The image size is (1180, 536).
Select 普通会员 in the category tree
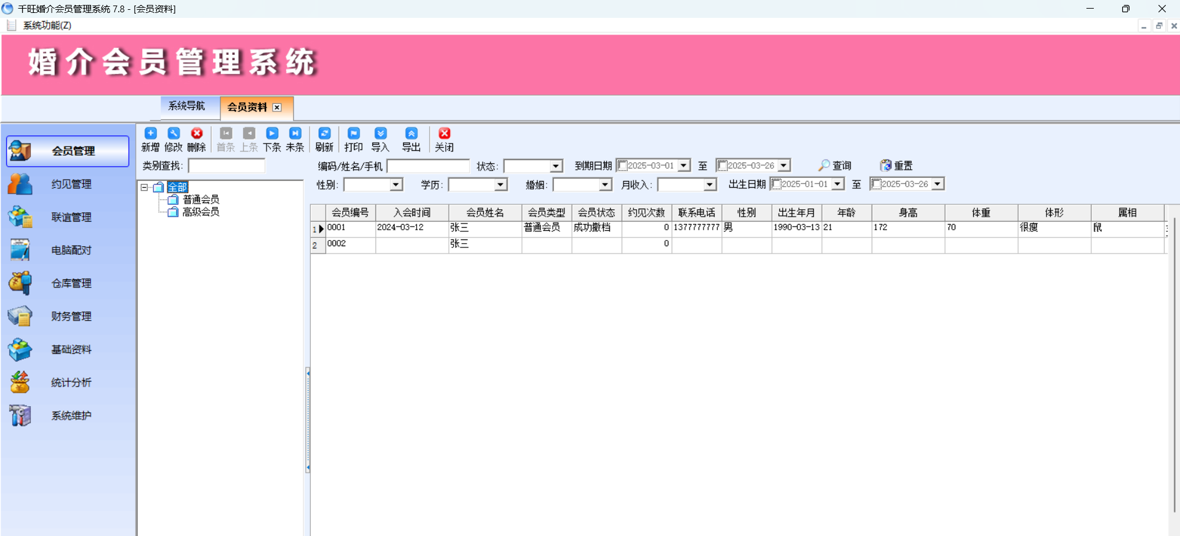click(x=201, y=199)
